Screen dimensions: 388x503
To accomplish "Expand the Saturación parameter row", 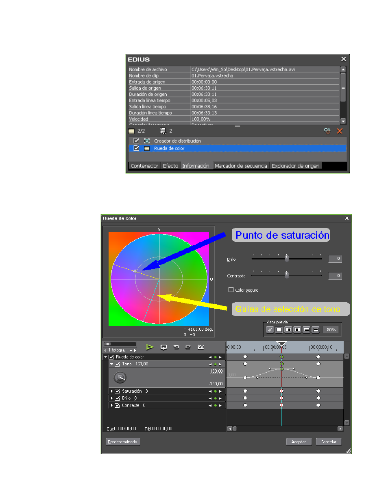I will coord(112,391).
